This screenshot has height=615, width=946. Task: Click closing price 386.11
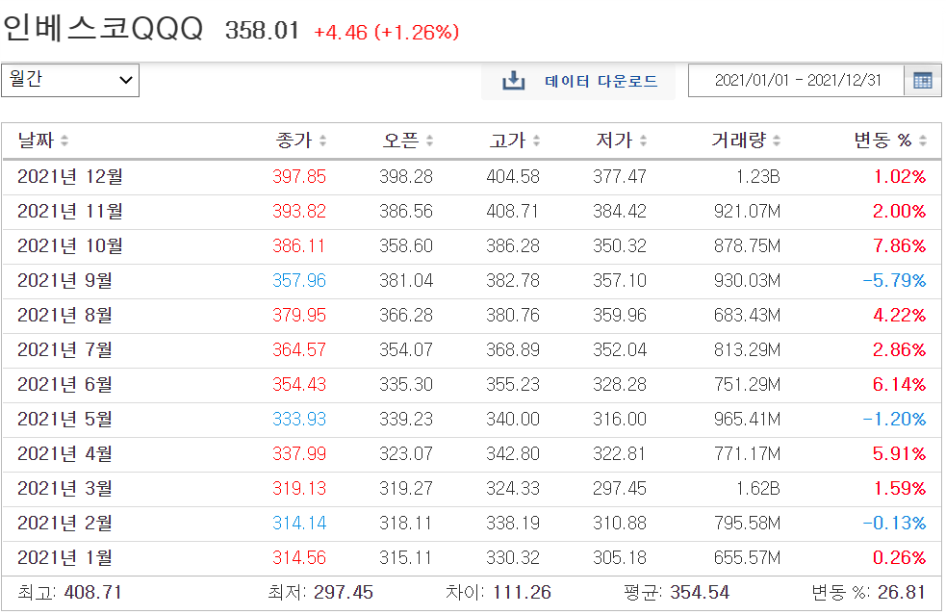298,246
